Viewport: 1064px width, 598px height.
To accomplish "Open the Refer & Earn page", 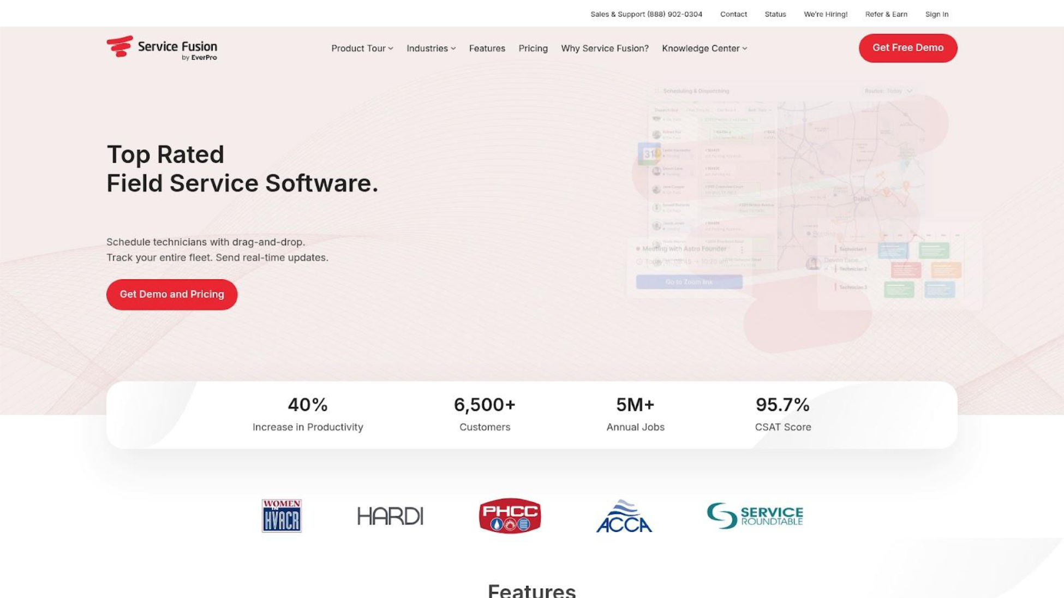I will (886, 14).
